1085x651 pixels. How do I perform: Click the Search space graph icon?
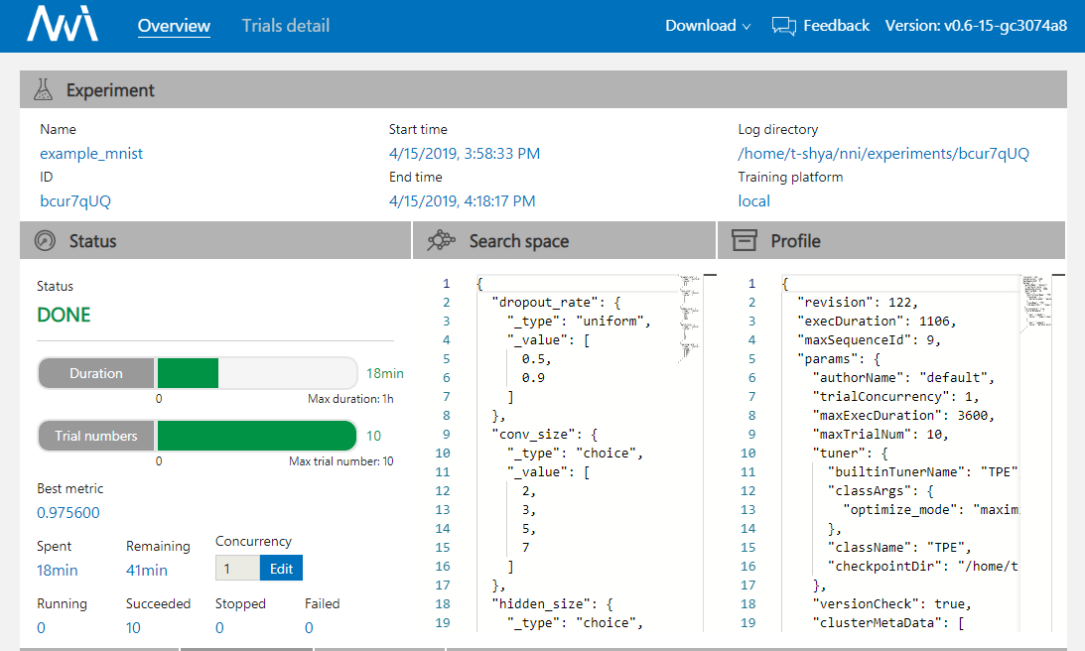point(441,241)
